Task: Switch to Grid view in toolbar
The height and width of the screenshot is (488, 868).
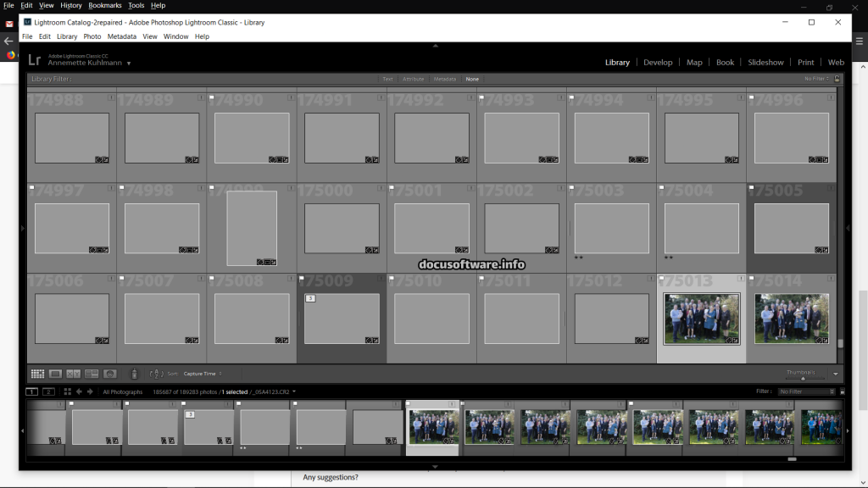Action: click(x=37, y=374)
